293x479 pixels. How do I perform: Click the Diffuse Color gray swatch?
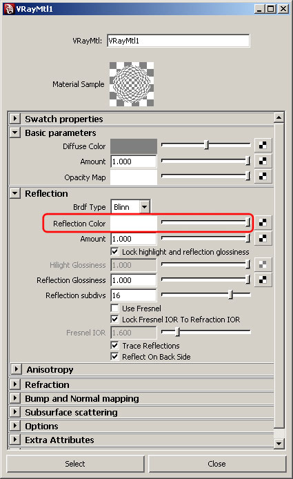click(x=134, y=146)
